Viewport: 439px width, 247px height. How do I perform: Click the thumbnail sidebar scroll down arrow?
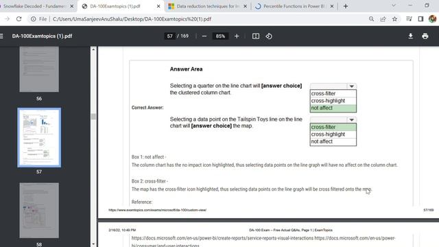(93, 244)
